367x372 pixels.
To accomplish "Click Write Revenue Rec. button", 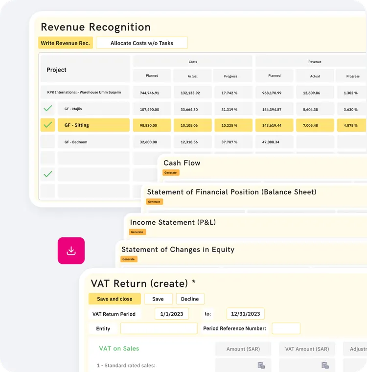I will click(x=66, y=43).
